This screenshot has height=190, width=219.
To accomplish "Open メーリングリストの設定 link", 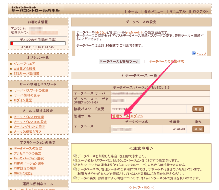I will pos(29,127).
